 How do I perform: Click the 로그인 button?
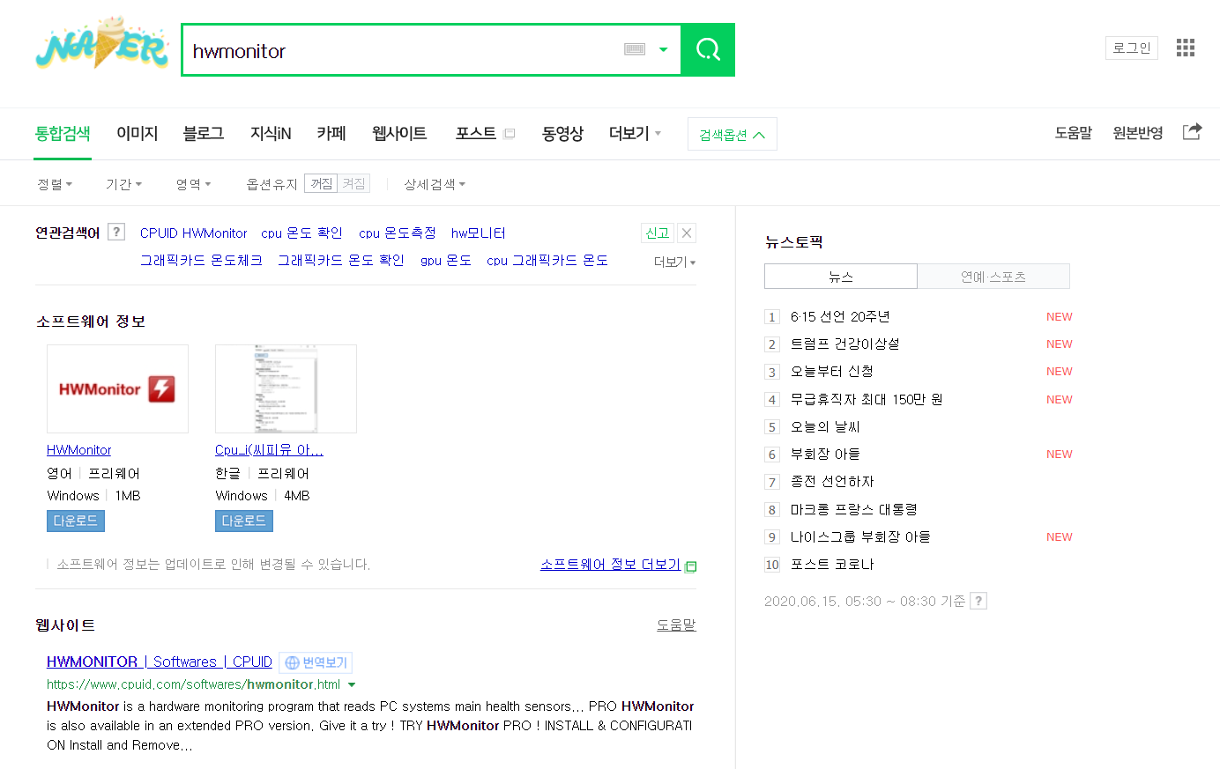pyautogui.click(x=1132, y=48)
